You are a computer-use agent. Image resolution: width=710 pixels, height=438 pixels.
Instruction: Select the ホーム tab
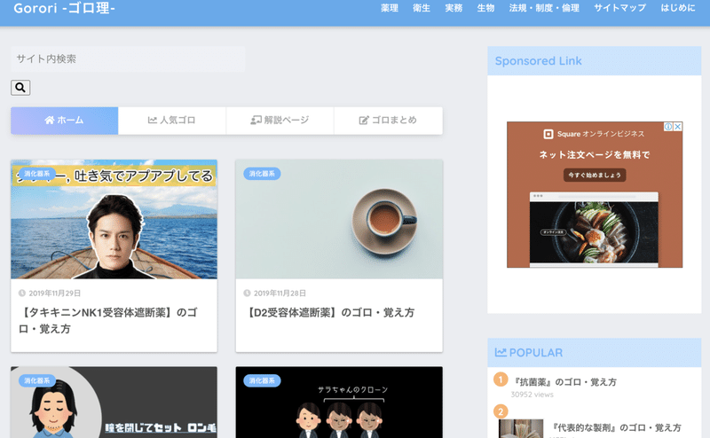coord(64,121)
